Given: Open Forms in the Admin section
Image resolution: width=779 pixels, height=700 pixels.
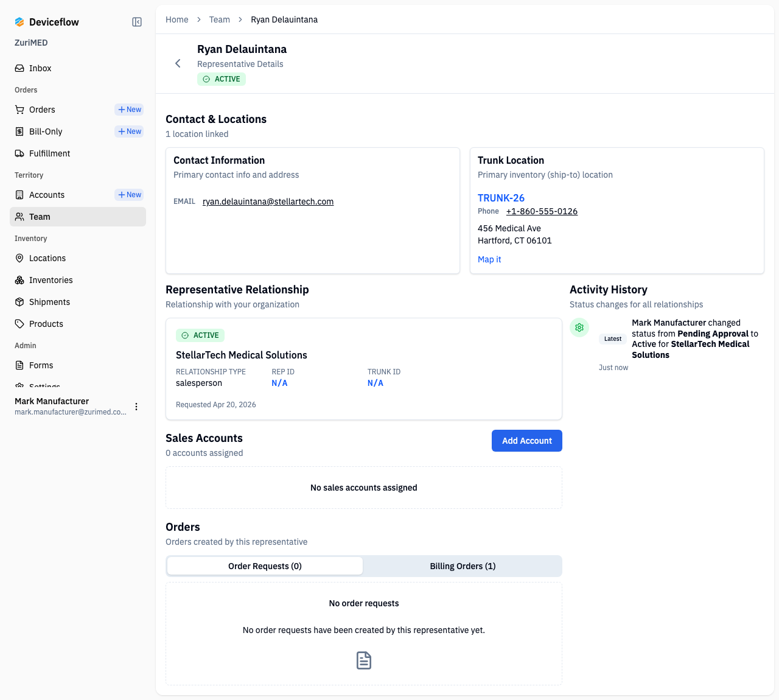Looking at the screenshot, I should (41, 365).
